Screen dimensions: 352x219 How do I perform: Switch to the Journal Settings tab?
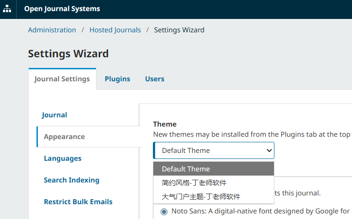click(x=62, y=79)
